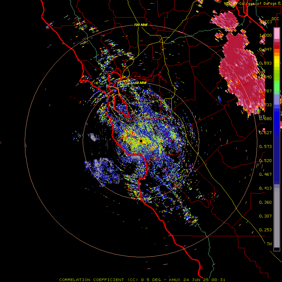
Task: Select the 0.520 scale value
Action: [x=265, y=161]
